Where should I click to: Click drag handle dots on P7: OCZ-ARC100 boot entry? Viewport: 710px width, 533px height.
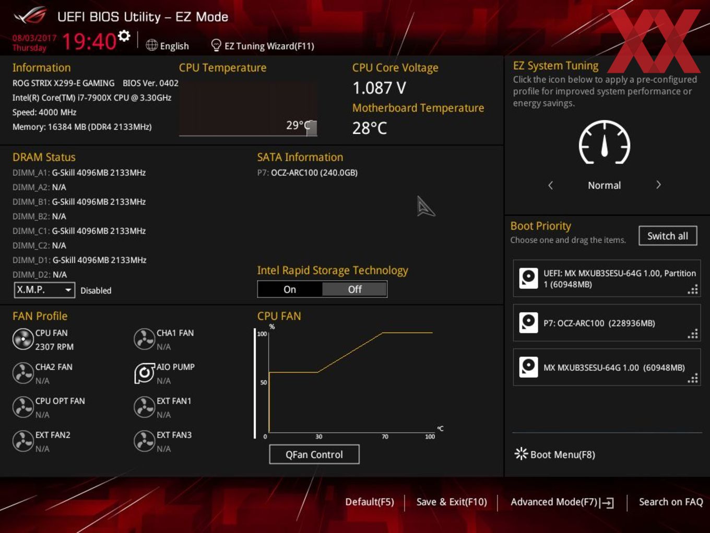click(693, 334)
